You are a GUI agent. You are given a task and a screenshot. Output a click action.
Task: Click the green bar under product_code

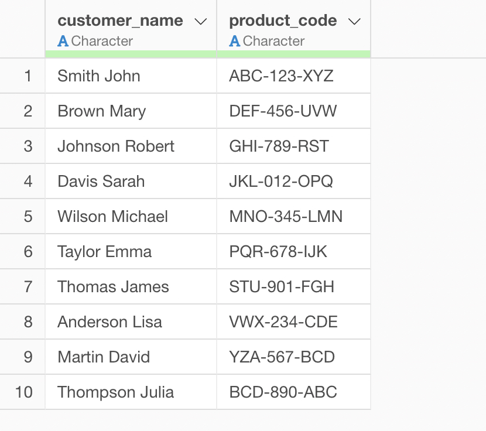pyautogui.click(x=293, y=54)
